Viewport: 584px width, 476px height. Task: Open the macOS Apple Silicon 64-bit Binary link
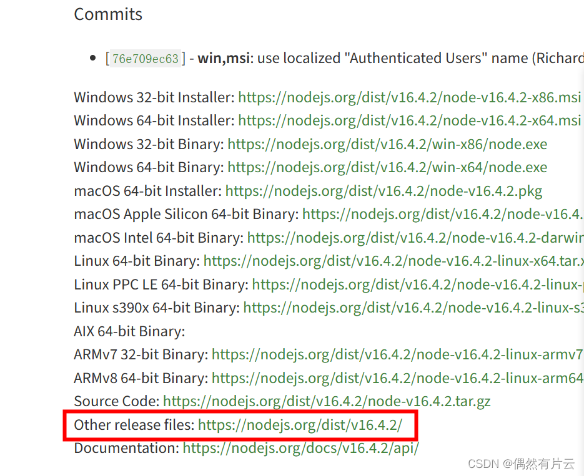[443, 215]
